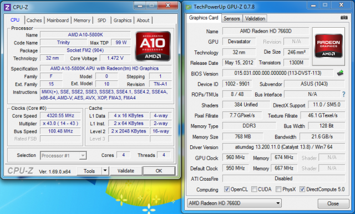The width and height of the screenshot is (355, 214).
Task: Click the Device ID 1002 - 9901
Action: pyautogui.click(x=237, y=84)
